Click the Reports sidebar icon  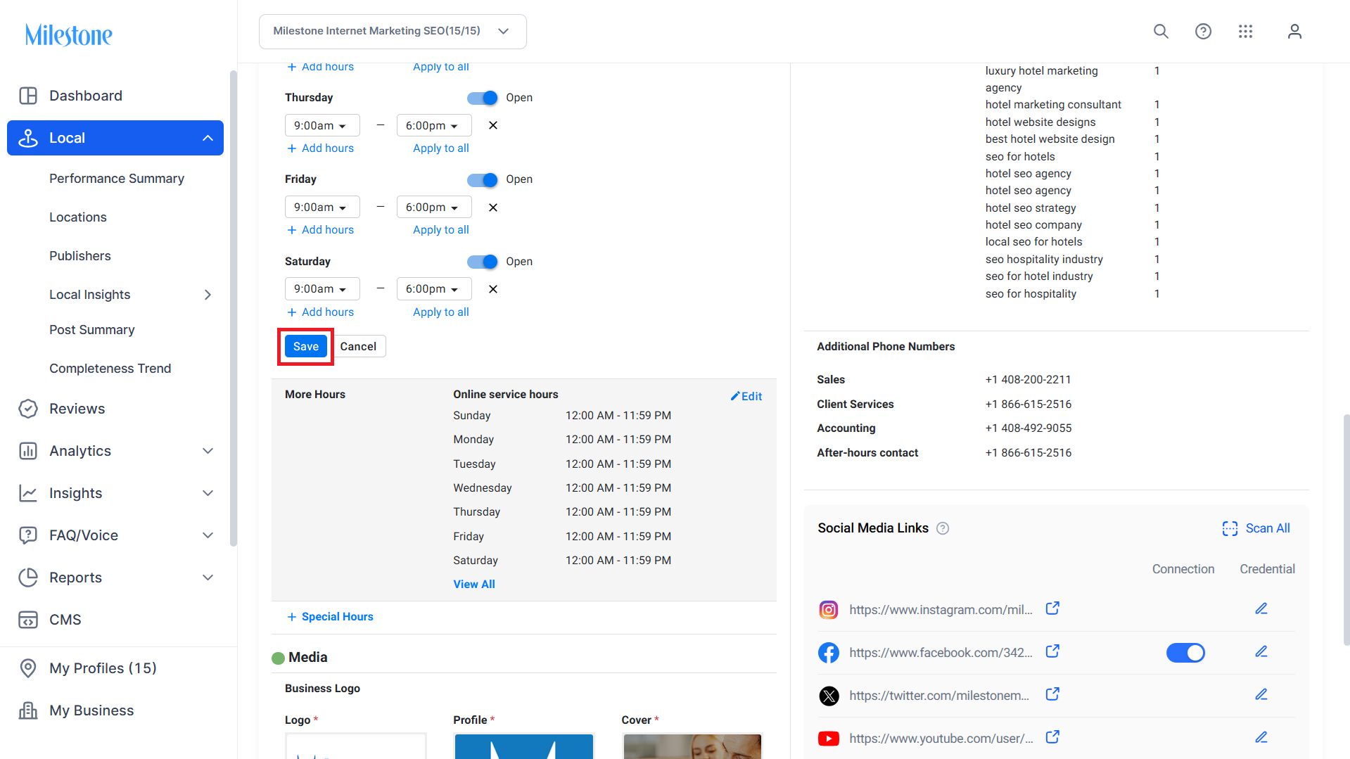click(28, 578)
